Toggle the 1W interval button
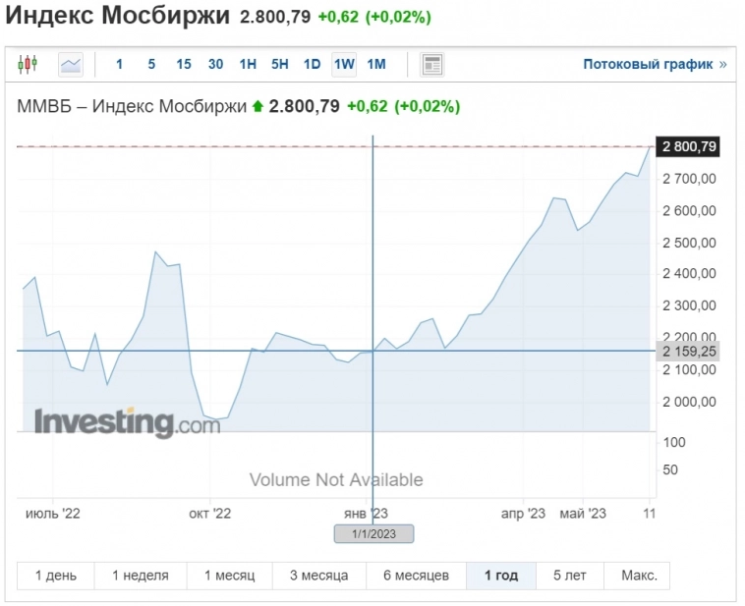The width and height of the screenshot is (745, 606). tap(344, 65)
